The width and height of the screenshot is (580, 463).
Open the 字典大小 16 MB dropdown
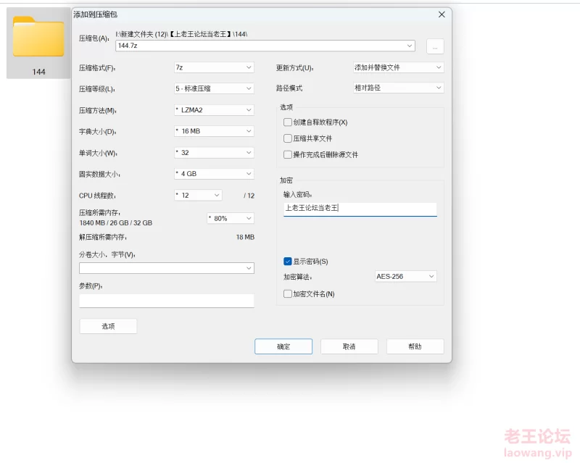(214, 131)
